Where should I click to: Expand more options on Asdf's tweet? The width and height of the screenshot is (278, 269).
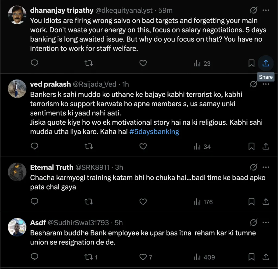(266, 223)
